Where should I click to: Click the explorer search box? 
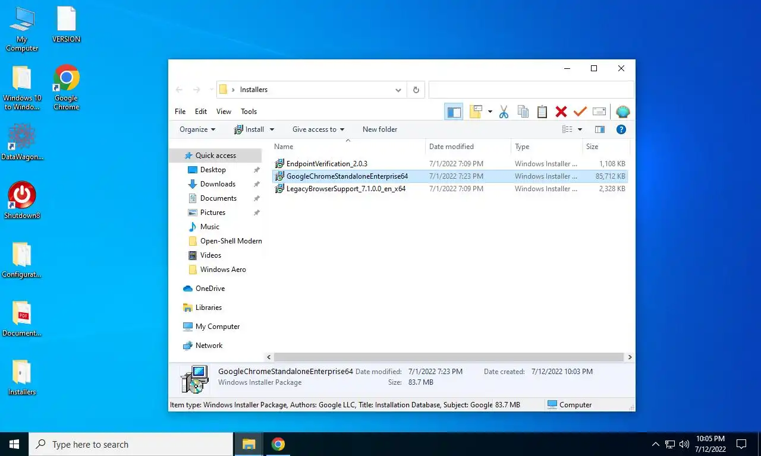531,90
